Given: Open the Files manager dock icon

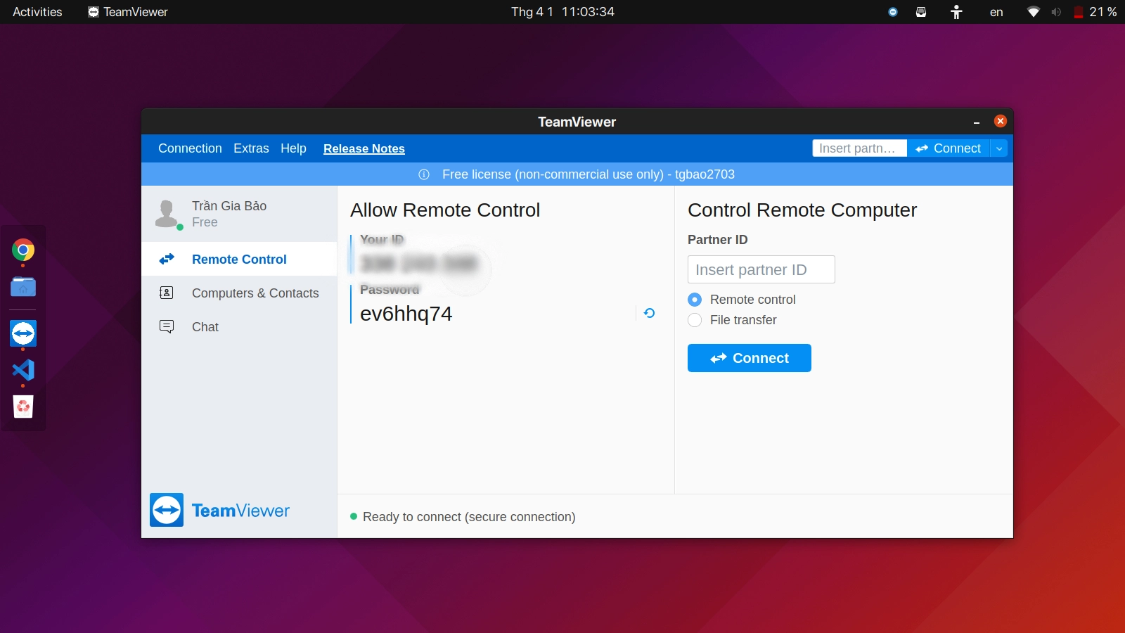Looking at the screenshot, I should pos(23,286).
